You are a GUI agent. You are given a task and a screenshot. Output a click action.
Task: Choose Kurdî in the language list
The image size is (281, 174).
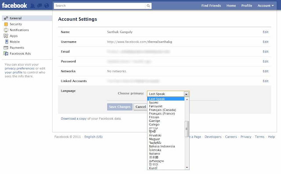pyautogui.click(x=166, y=168)
